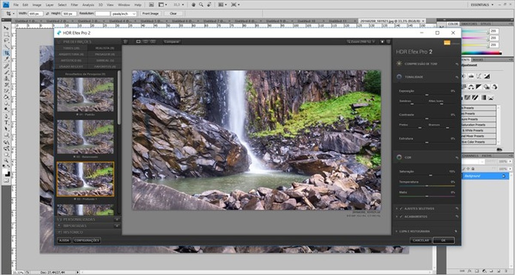Open the Image menu
Screen dimensions: 515x275
[x=37, y=5]
